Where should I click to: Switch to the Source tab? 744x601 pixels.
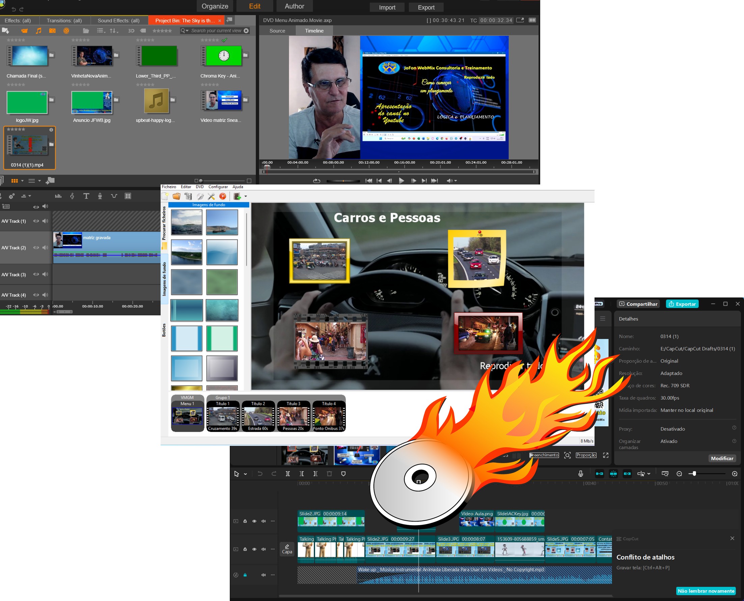tap(277, 31)
